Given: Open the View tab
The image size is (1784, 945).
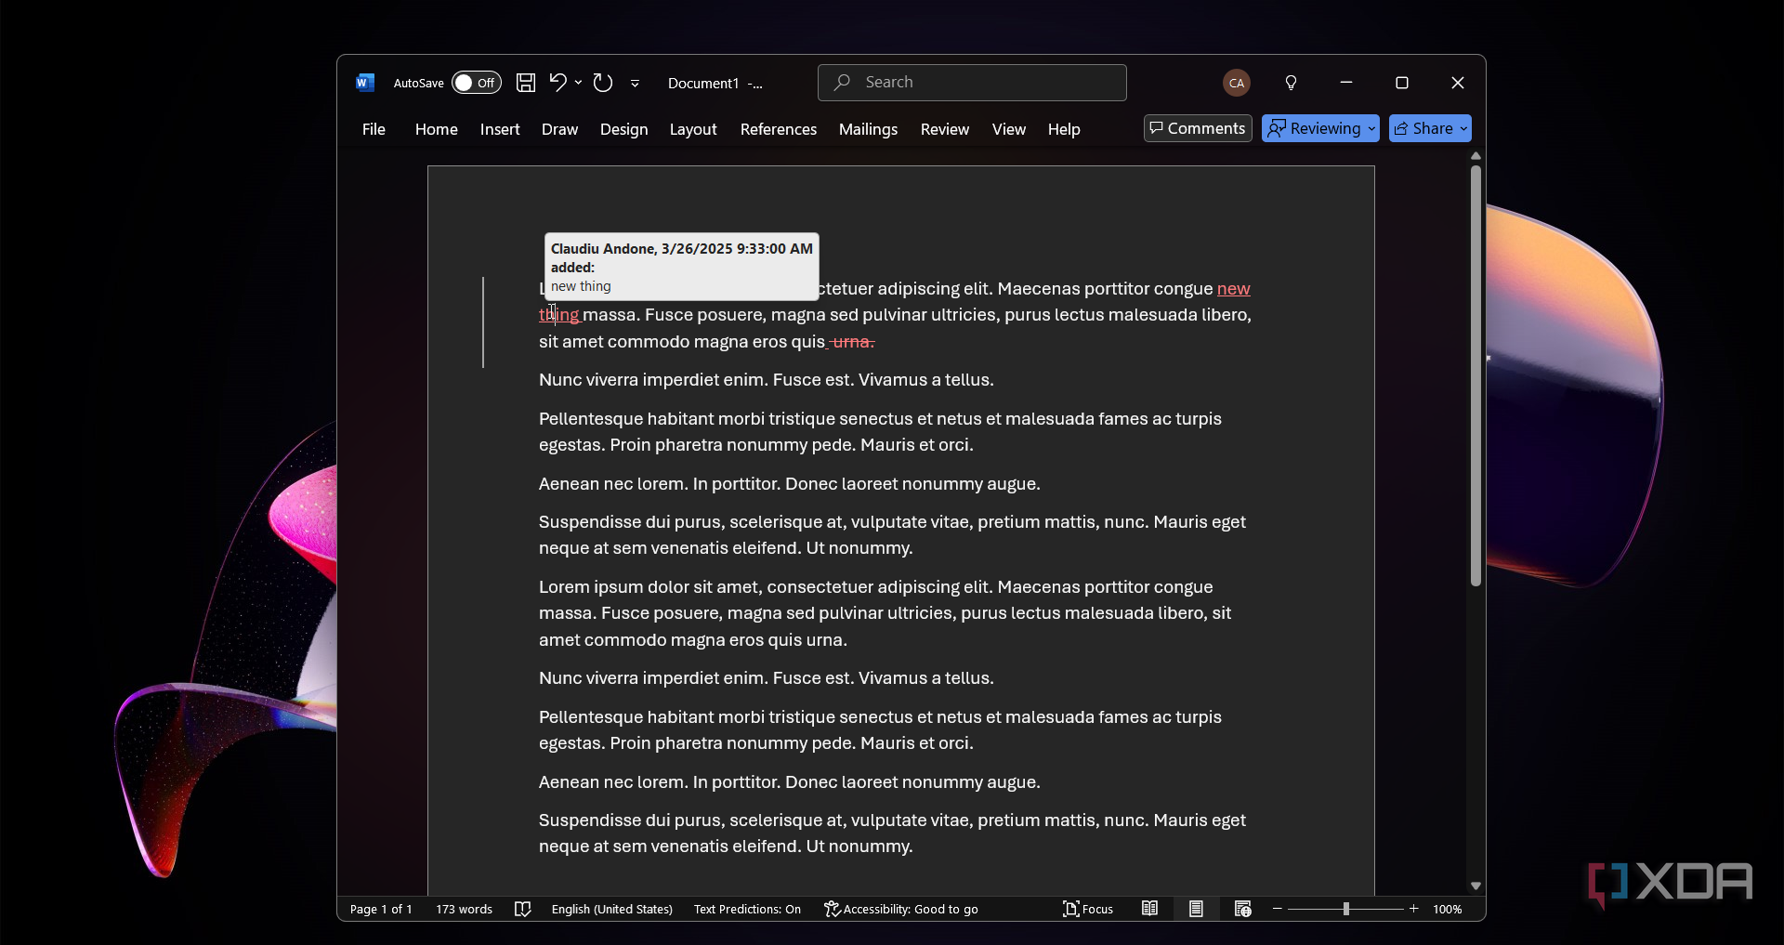Looking at the screenshot, I should pos(1009,129).
